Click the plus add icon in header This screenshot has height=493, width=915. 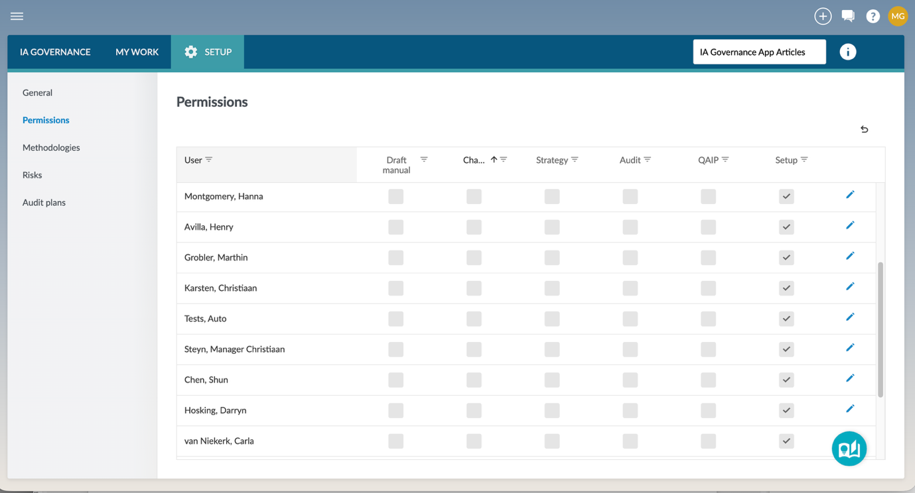[823, 17]
